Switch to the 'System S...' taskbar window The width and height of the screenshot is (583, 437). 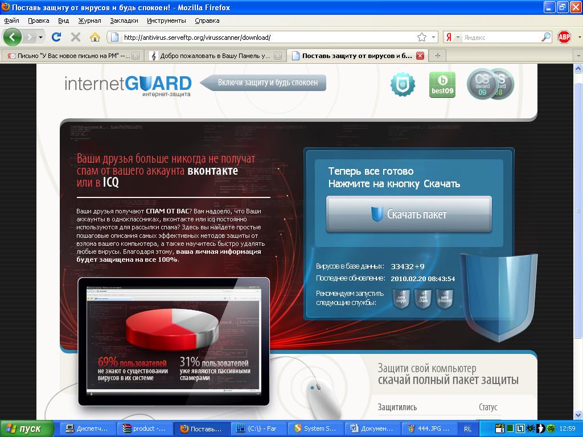coord(315,428)
